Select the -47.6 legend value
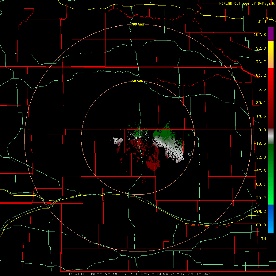Screen dimensions: 276x276 260,171
